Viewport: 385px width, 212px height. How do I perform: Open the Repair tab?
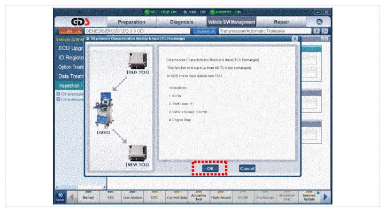(281, 22)
